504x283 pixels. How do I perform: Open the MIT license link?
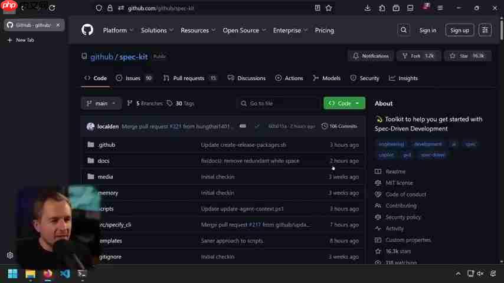[394, 183]
